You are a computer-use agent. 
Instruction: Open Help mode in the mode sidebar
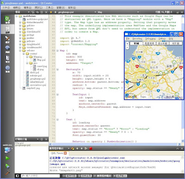tap(7, 69)
